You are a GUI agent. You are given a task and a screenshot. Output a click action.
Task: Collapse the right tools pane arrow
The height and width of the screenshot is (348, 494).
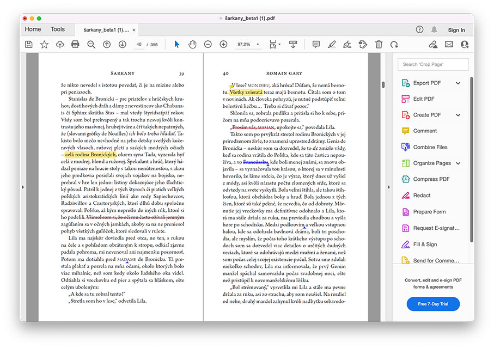389,187
